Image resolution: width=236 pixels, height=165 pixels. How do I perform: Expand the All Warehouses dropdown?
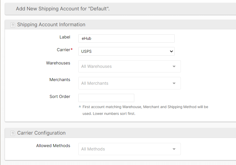129,67
